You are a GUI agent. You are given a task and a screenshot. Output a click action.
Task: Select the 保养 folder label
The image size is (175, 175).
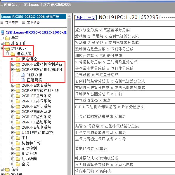[x=15, y=169]
